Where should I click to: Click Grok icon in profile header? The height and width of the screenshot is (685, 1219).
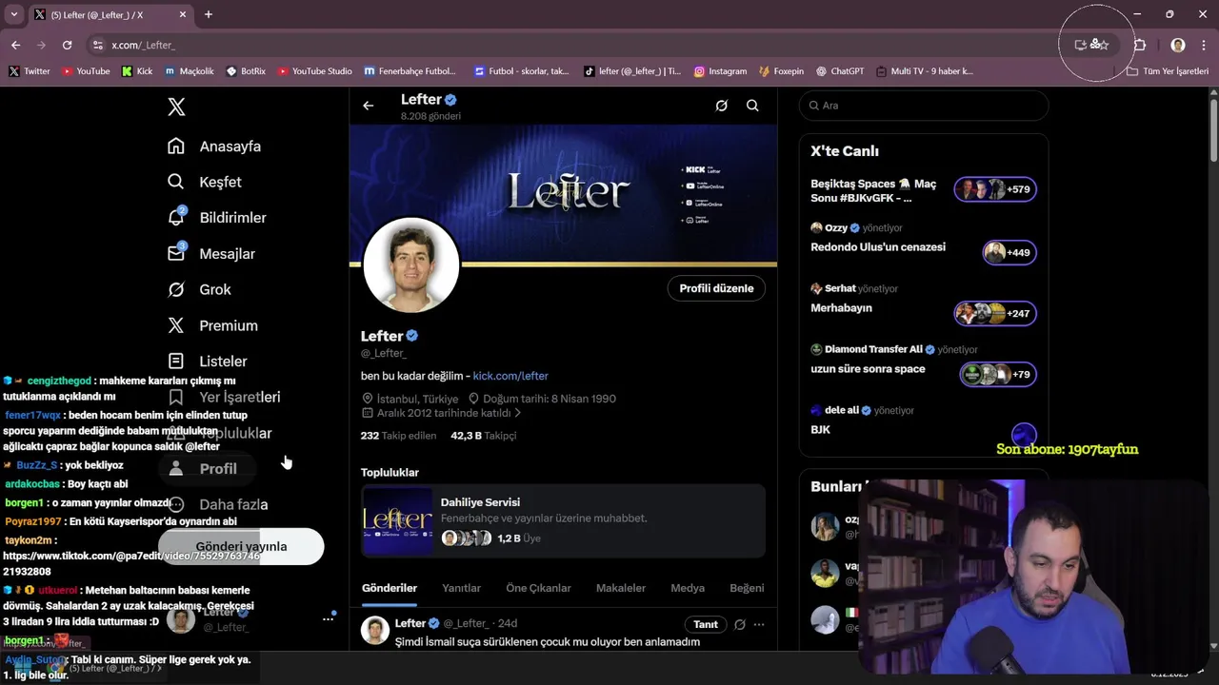click(722, 106)
